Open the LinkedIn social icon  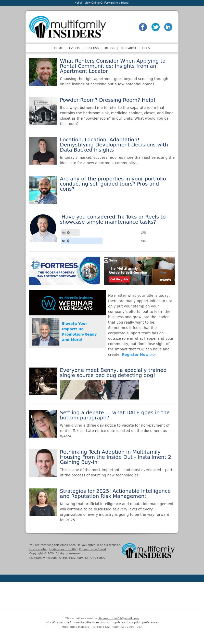click(x=168, y=27)
